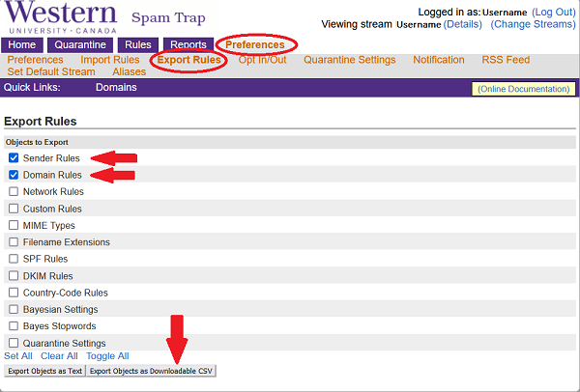Screen dimensions: 580x392
Task: Uncheck the Domain Rules checkbox
Action: [14, 175]
